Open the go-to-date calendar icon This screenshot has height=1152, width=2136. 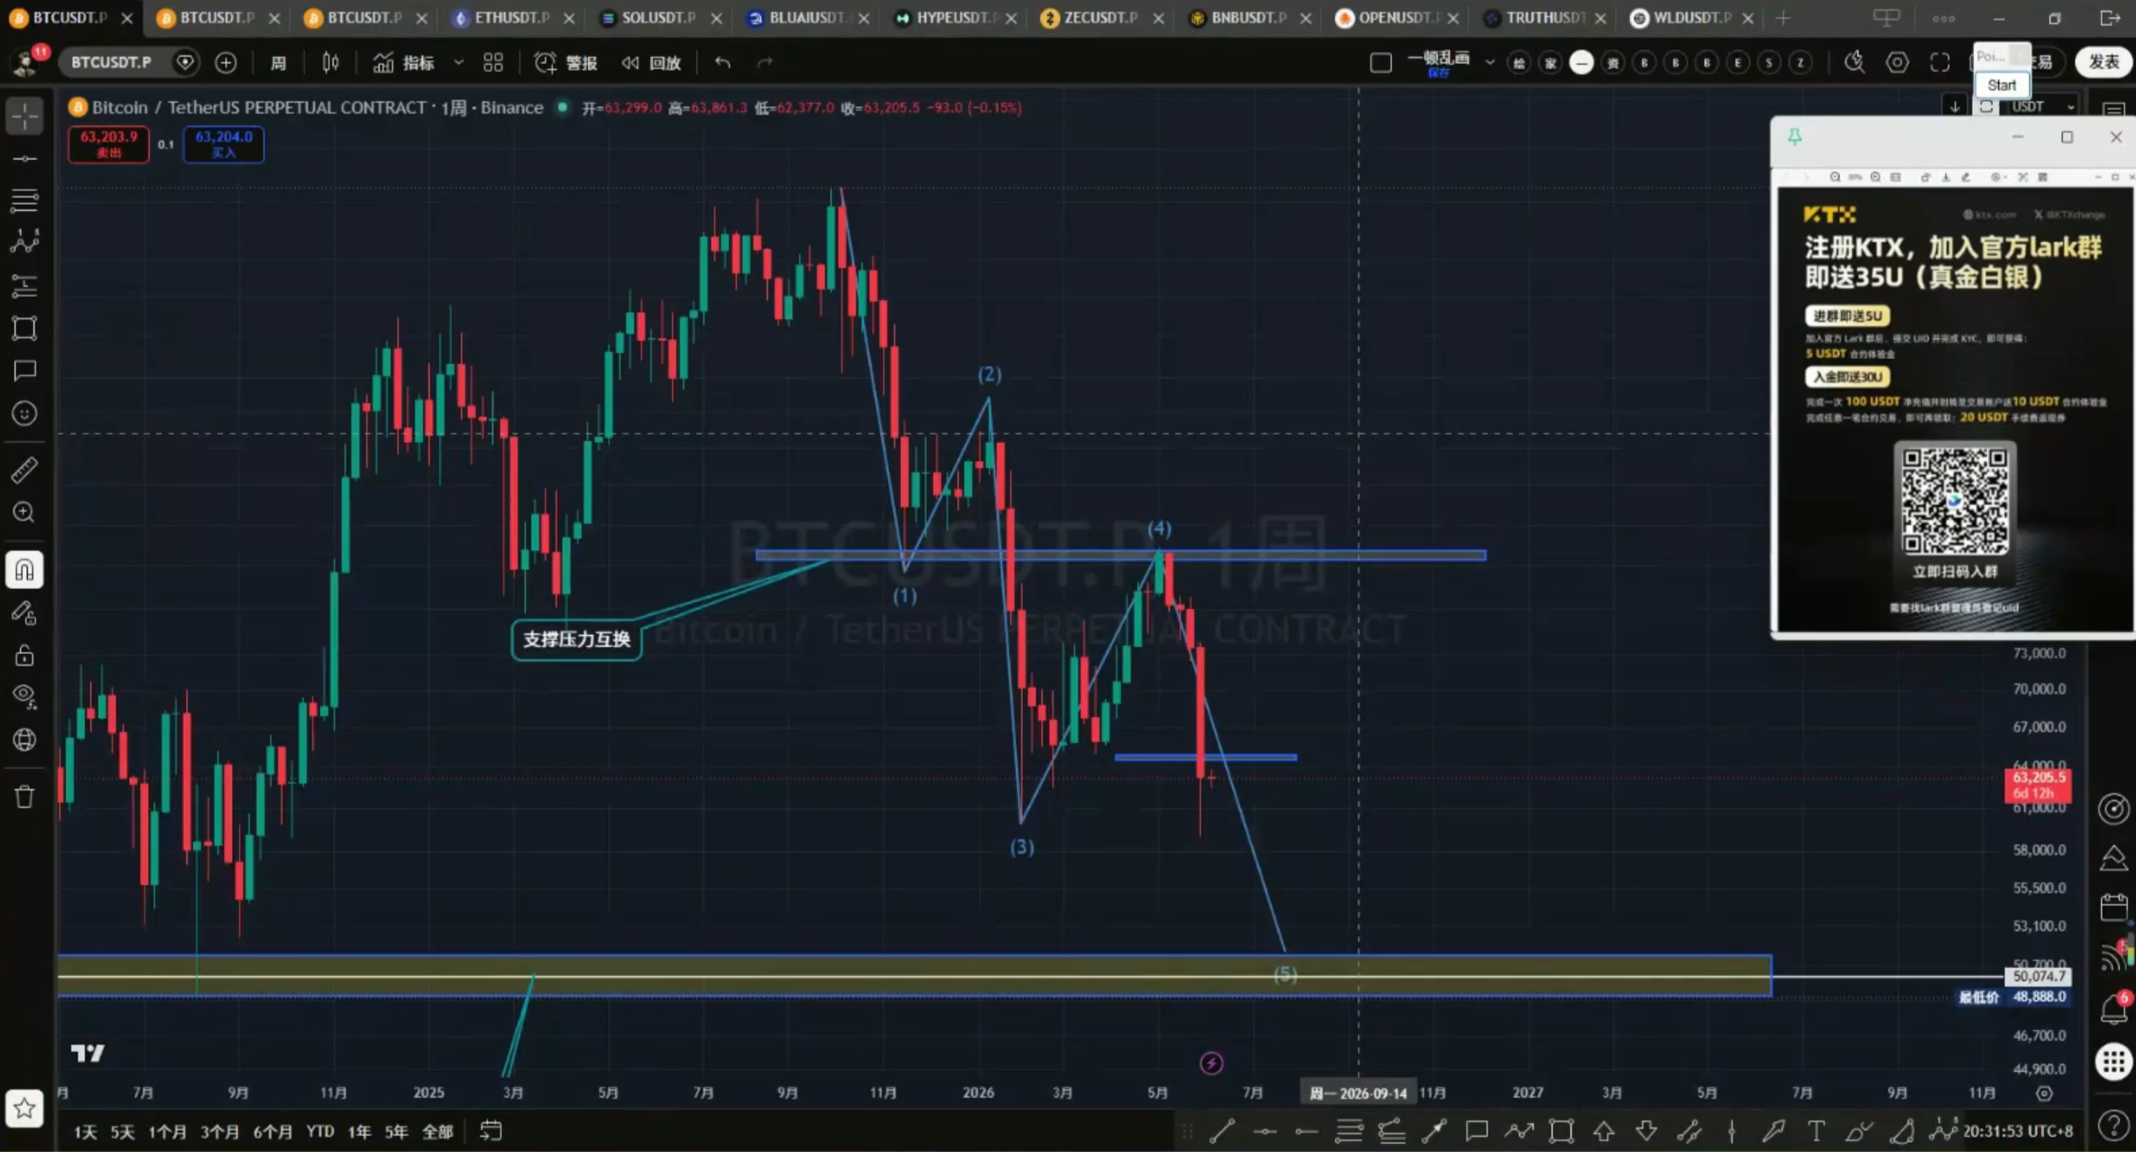point(491,1131)
